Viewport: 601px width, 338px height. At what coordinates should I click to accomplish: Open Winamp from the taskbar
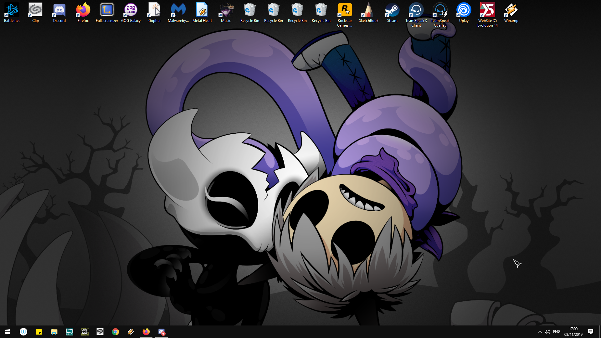[131, 332]
